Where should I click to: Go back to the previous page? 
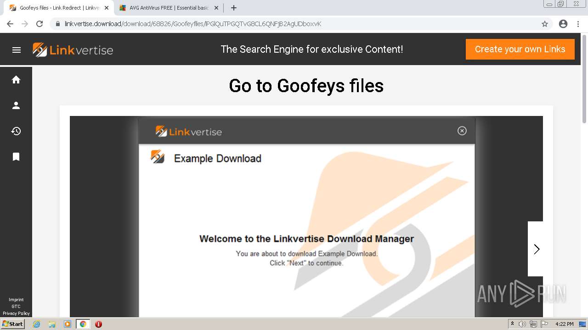[x=10, y=24]
